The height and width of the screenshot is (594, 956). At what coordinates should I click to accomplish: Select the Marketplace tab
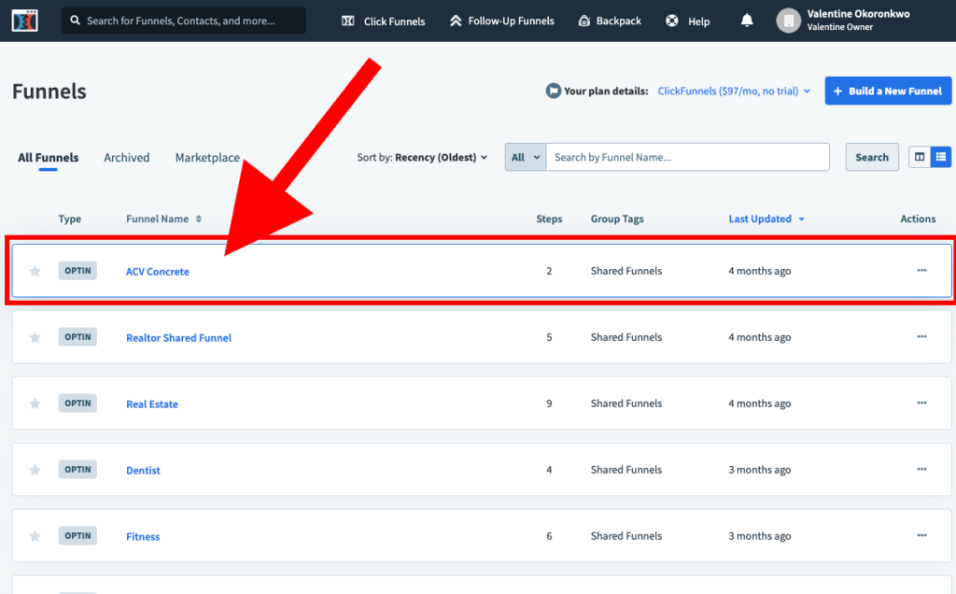click(x=207, y=157)
